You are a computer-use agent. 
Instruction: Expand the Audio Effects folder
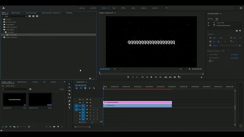tap(2, 24)
